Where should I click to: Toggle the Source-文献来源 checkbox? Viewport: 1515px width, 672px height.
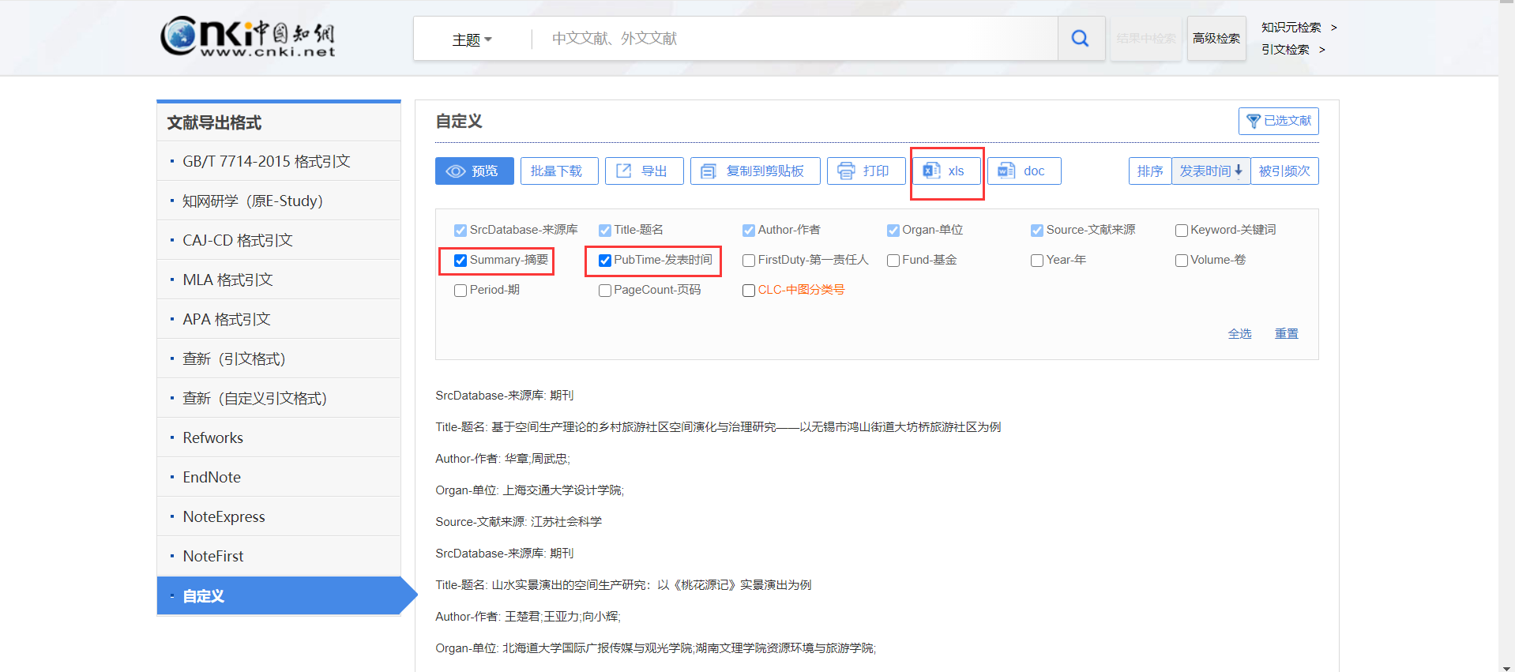pyautogui.click(x=1037, y=231)
